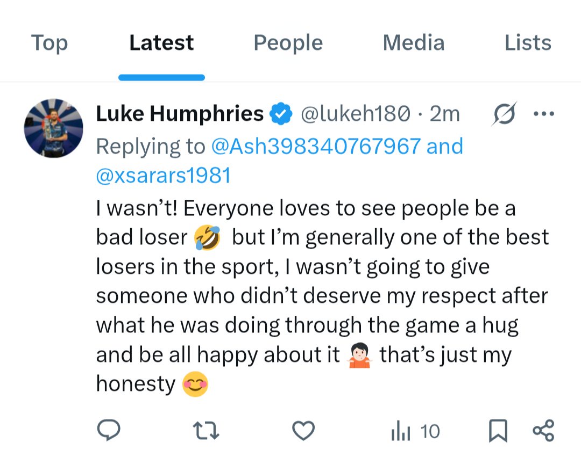Image resolution: width=581 pixels, height=450 pixels.
Task: Like the post with the heart icon
Action: click(x=303, y=430)
